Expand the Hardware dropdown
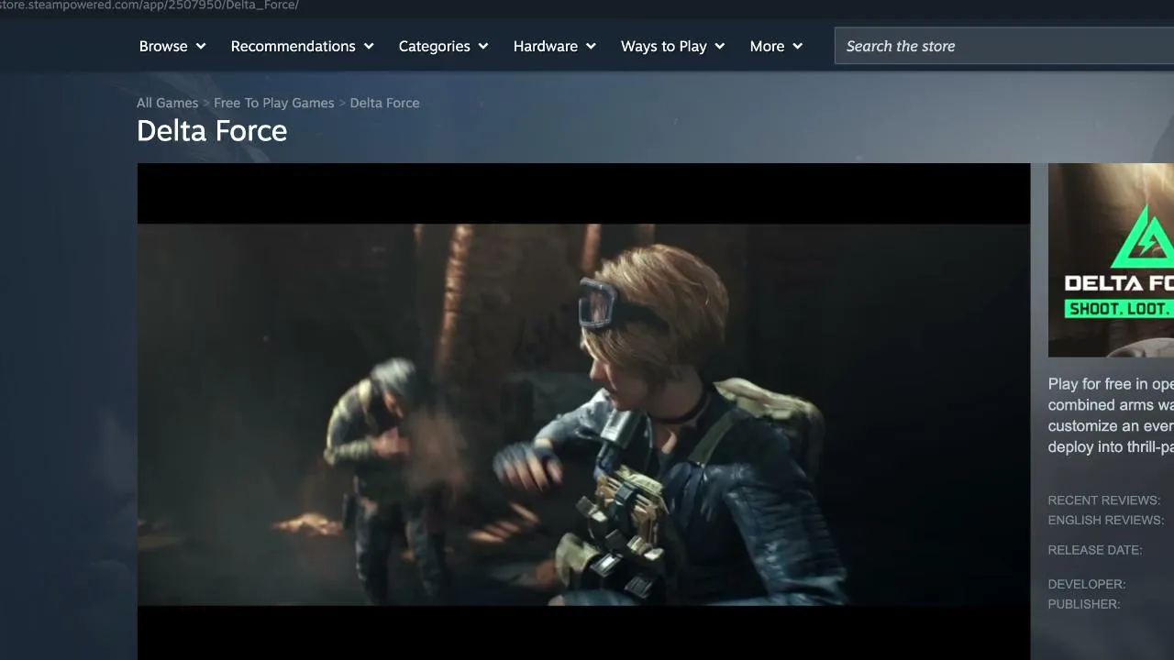This screenshot has width=1174, height=660. [x=555, y=46]
